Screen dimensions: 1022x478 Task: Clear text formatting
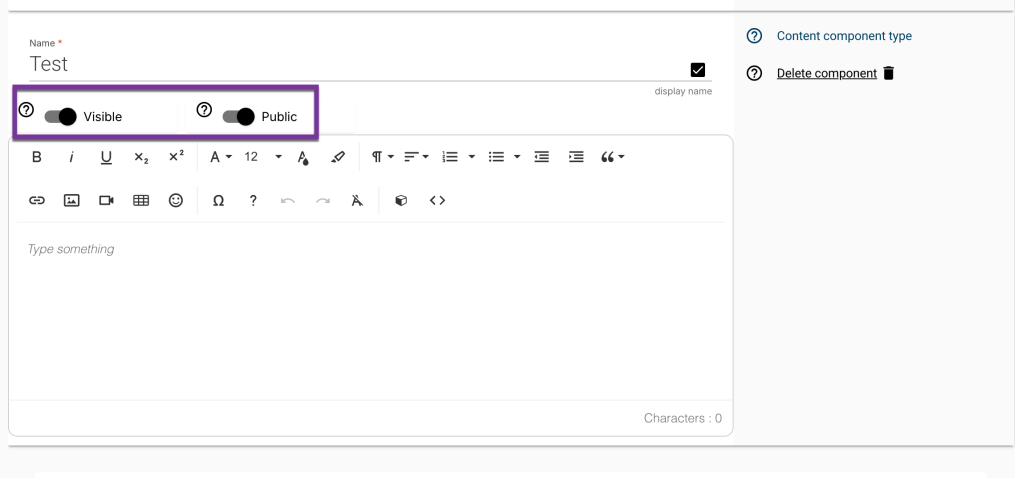pyautogui.click(x=357, y=200)
